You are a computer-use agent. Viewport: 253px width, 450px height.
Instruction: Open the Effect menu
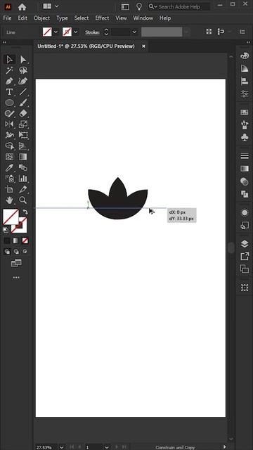pyautogui.click(x=102, y=18)
